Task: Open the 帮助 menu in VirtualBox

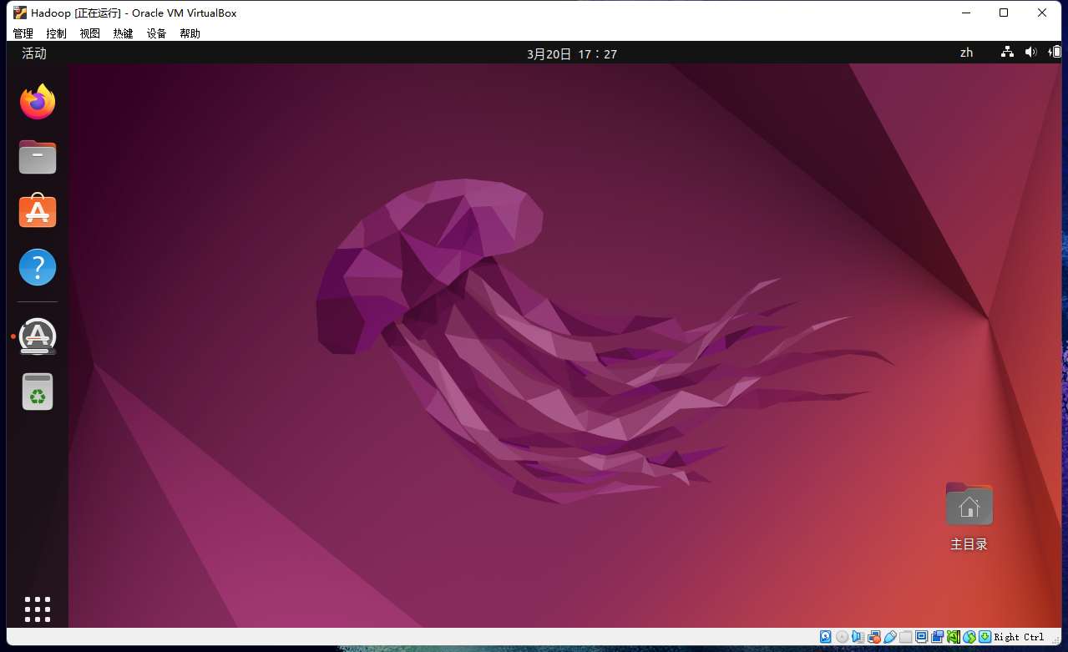Action: click(x=190, y=33)
